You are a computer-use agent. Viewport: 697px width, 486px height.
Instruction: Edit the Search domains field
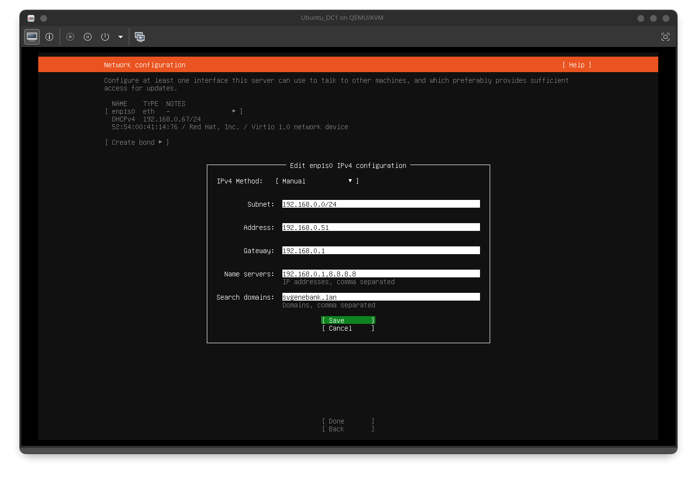381,297
